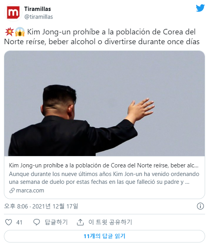The image size is (209, 246).
Task: Click the article description starting Aunque durante
Action: 104,178
